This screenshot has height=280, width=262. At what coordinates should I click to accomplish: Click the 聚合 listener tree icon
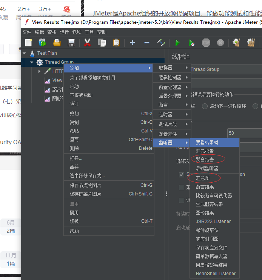click(x=48, y=90)
